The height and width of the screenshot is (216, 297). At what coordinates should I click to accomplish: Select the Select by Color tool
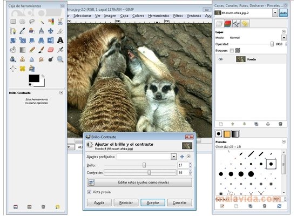point(51,22)
